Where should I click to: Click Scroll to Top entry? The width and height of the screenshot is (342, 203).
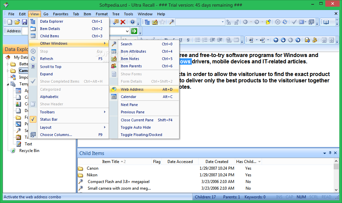click(x=69, y=67)
